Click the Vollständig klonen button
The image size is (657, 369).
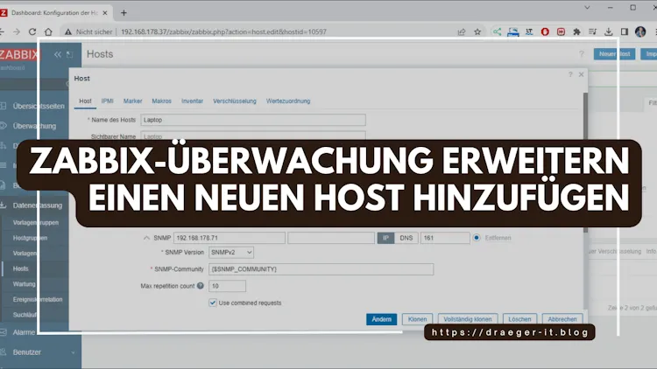tap(470, 319)
